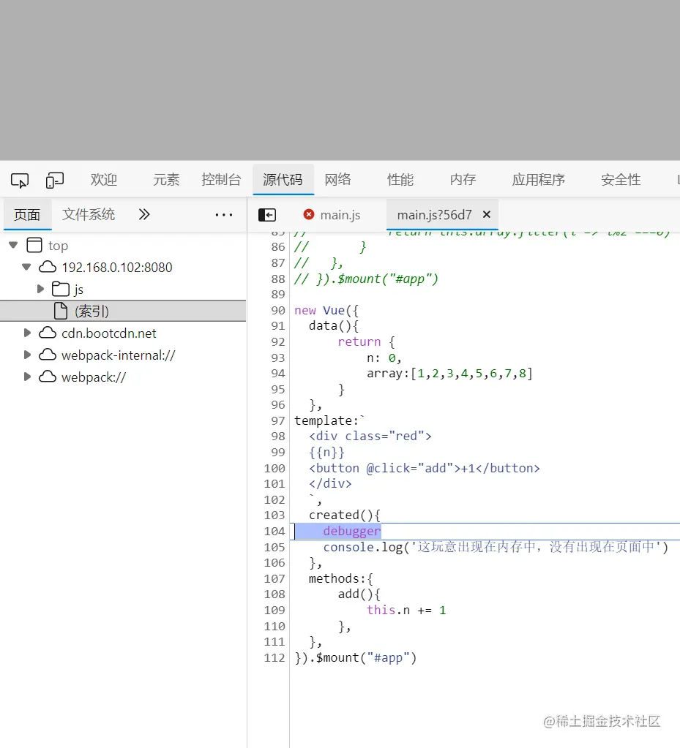Select the inspect element tool
The width and height of the screenshot is (680, 748).
[x=20, y=179]
